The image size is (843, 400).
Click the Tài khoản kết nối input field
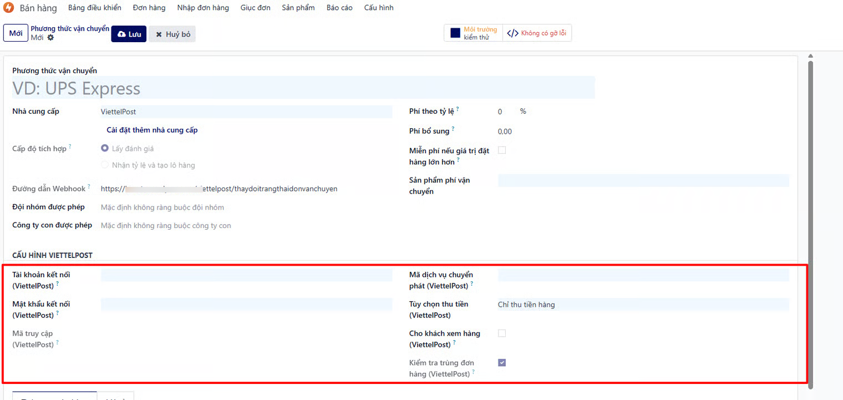coord(246,275)
